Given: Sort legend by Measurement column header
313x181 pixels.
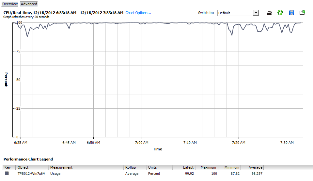Looking at the screenshot, I should pos(86,167).
